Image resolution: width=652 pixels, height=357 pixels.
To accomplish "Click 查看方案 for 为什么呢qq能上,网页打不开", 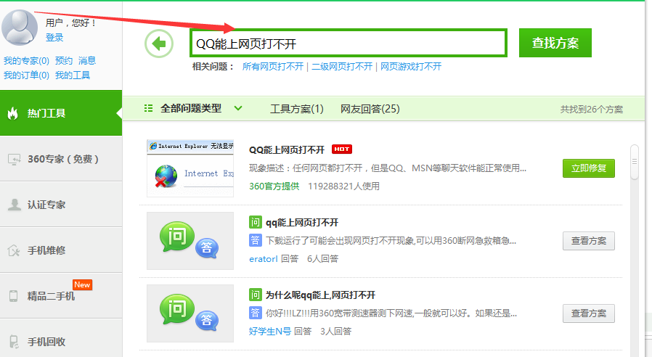I will click(588, 313).
